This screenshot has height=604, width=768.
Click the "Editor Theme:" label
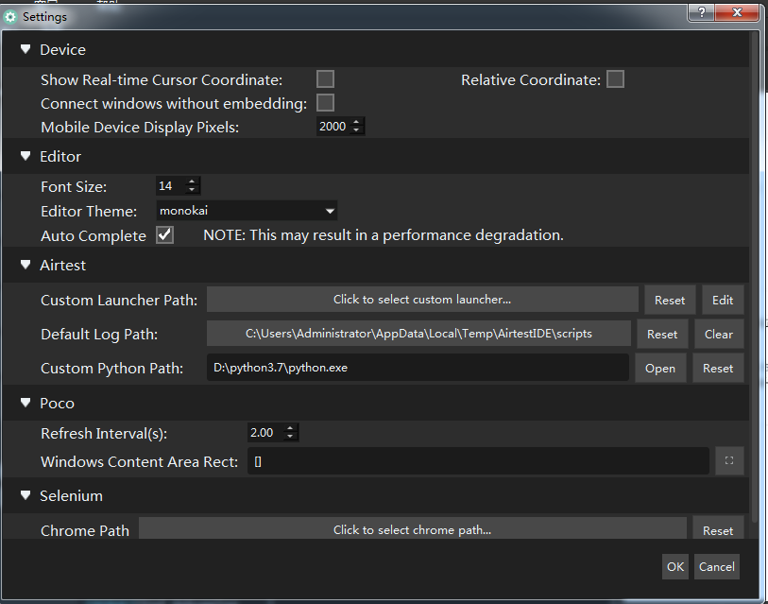tap(89, 212)
